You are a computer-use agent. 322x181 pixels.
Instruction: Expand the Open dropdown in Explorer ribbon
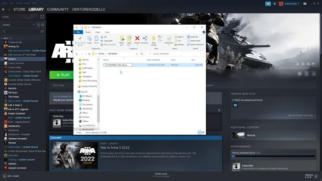(183, 37)
